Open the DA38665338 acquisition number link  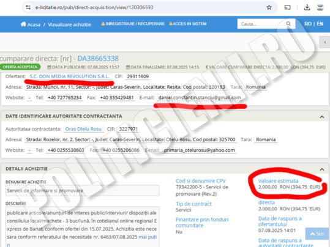point(98,59)
